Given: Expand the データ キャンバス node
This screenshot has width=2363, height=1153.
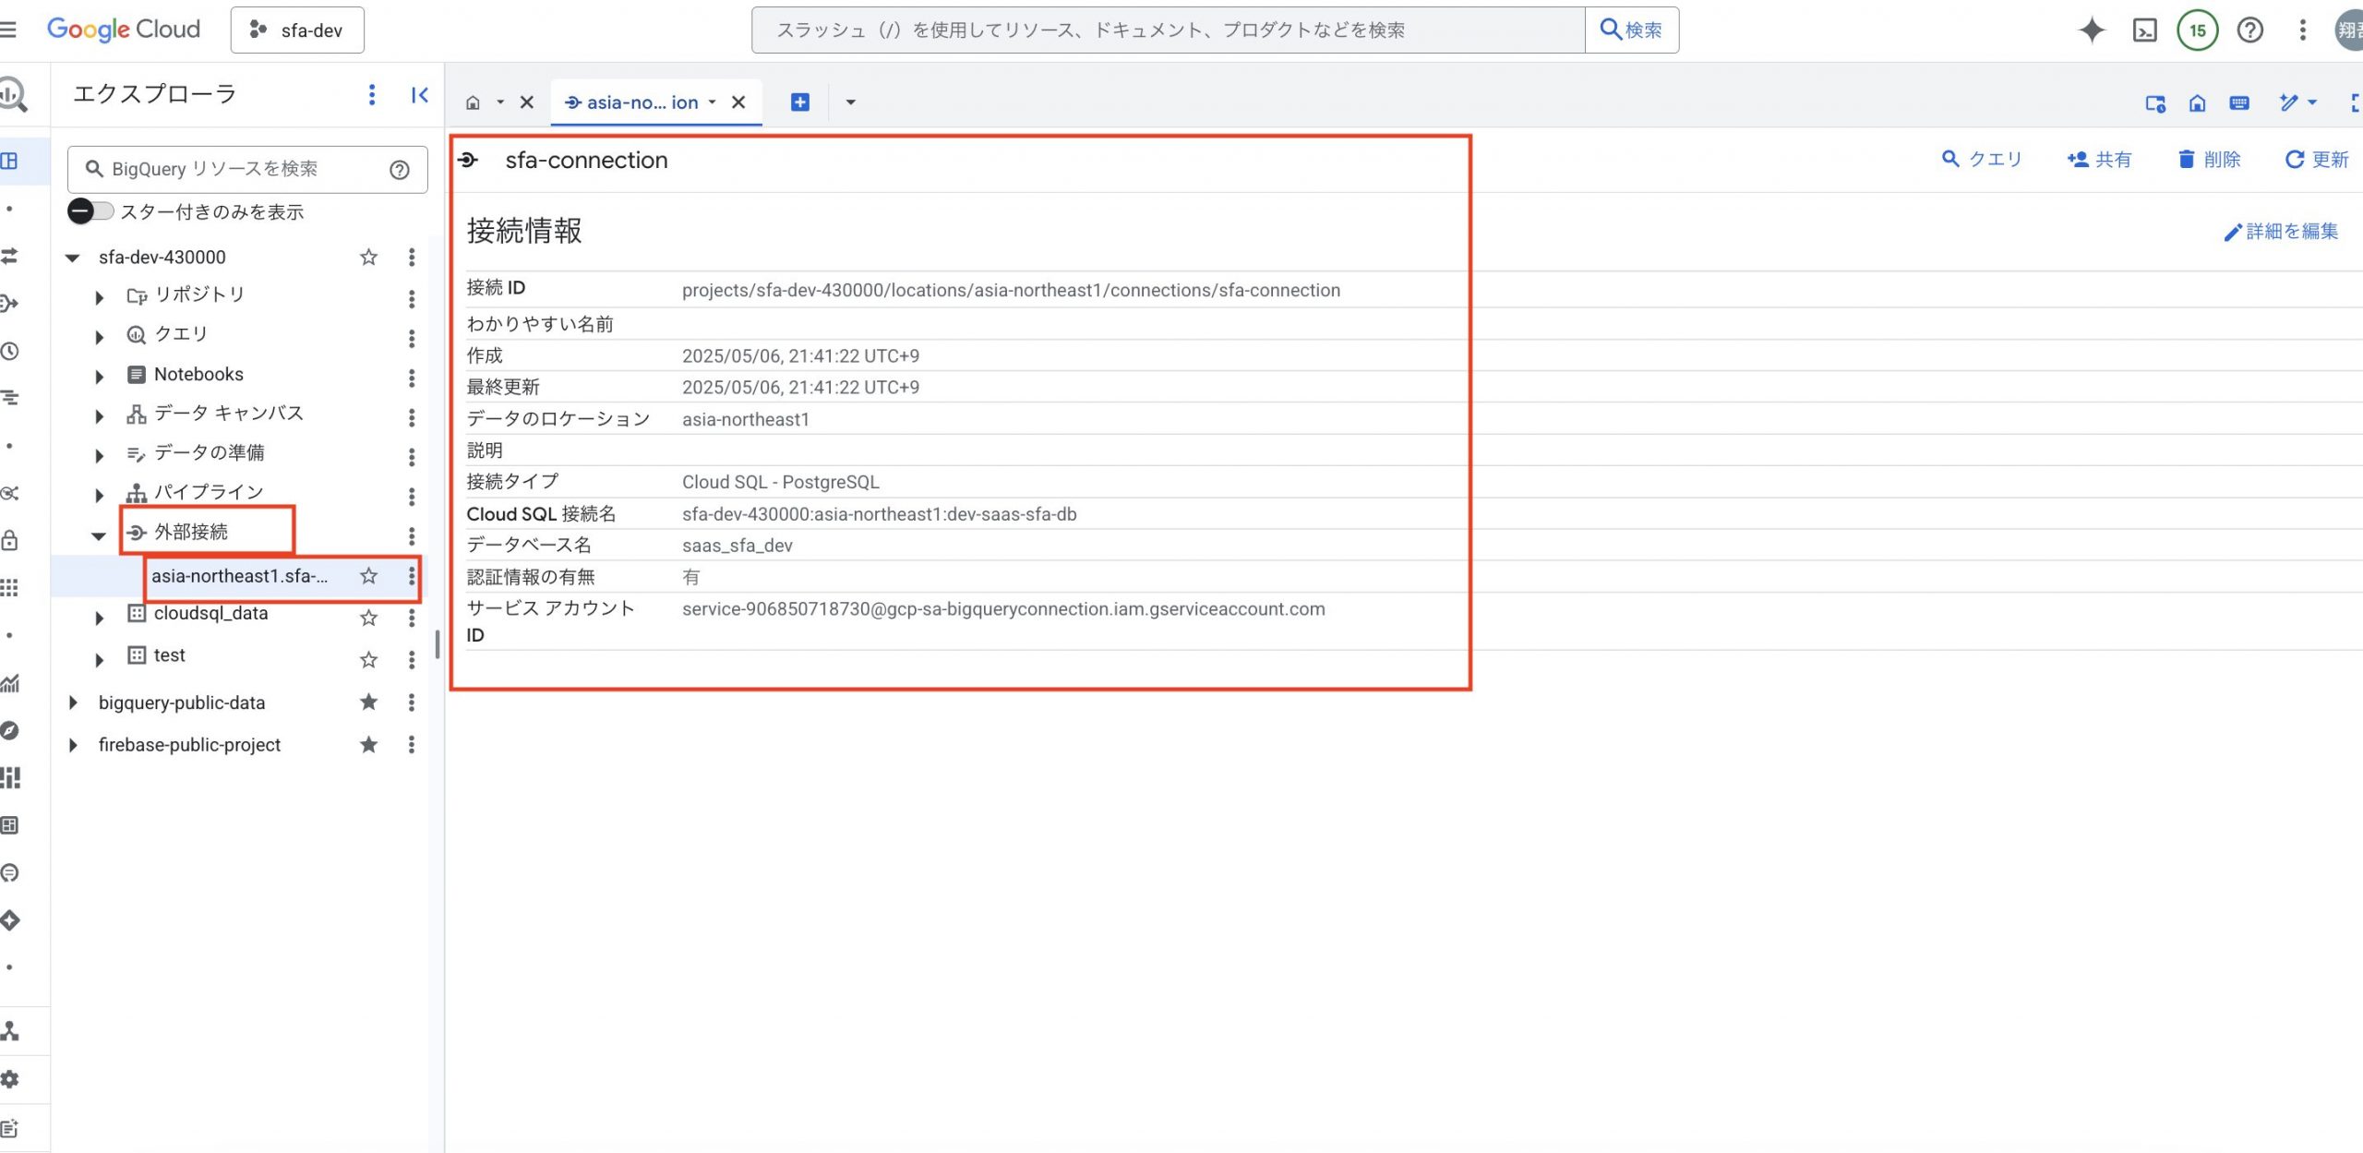Looking at the screenshot, I should (99, 416).
